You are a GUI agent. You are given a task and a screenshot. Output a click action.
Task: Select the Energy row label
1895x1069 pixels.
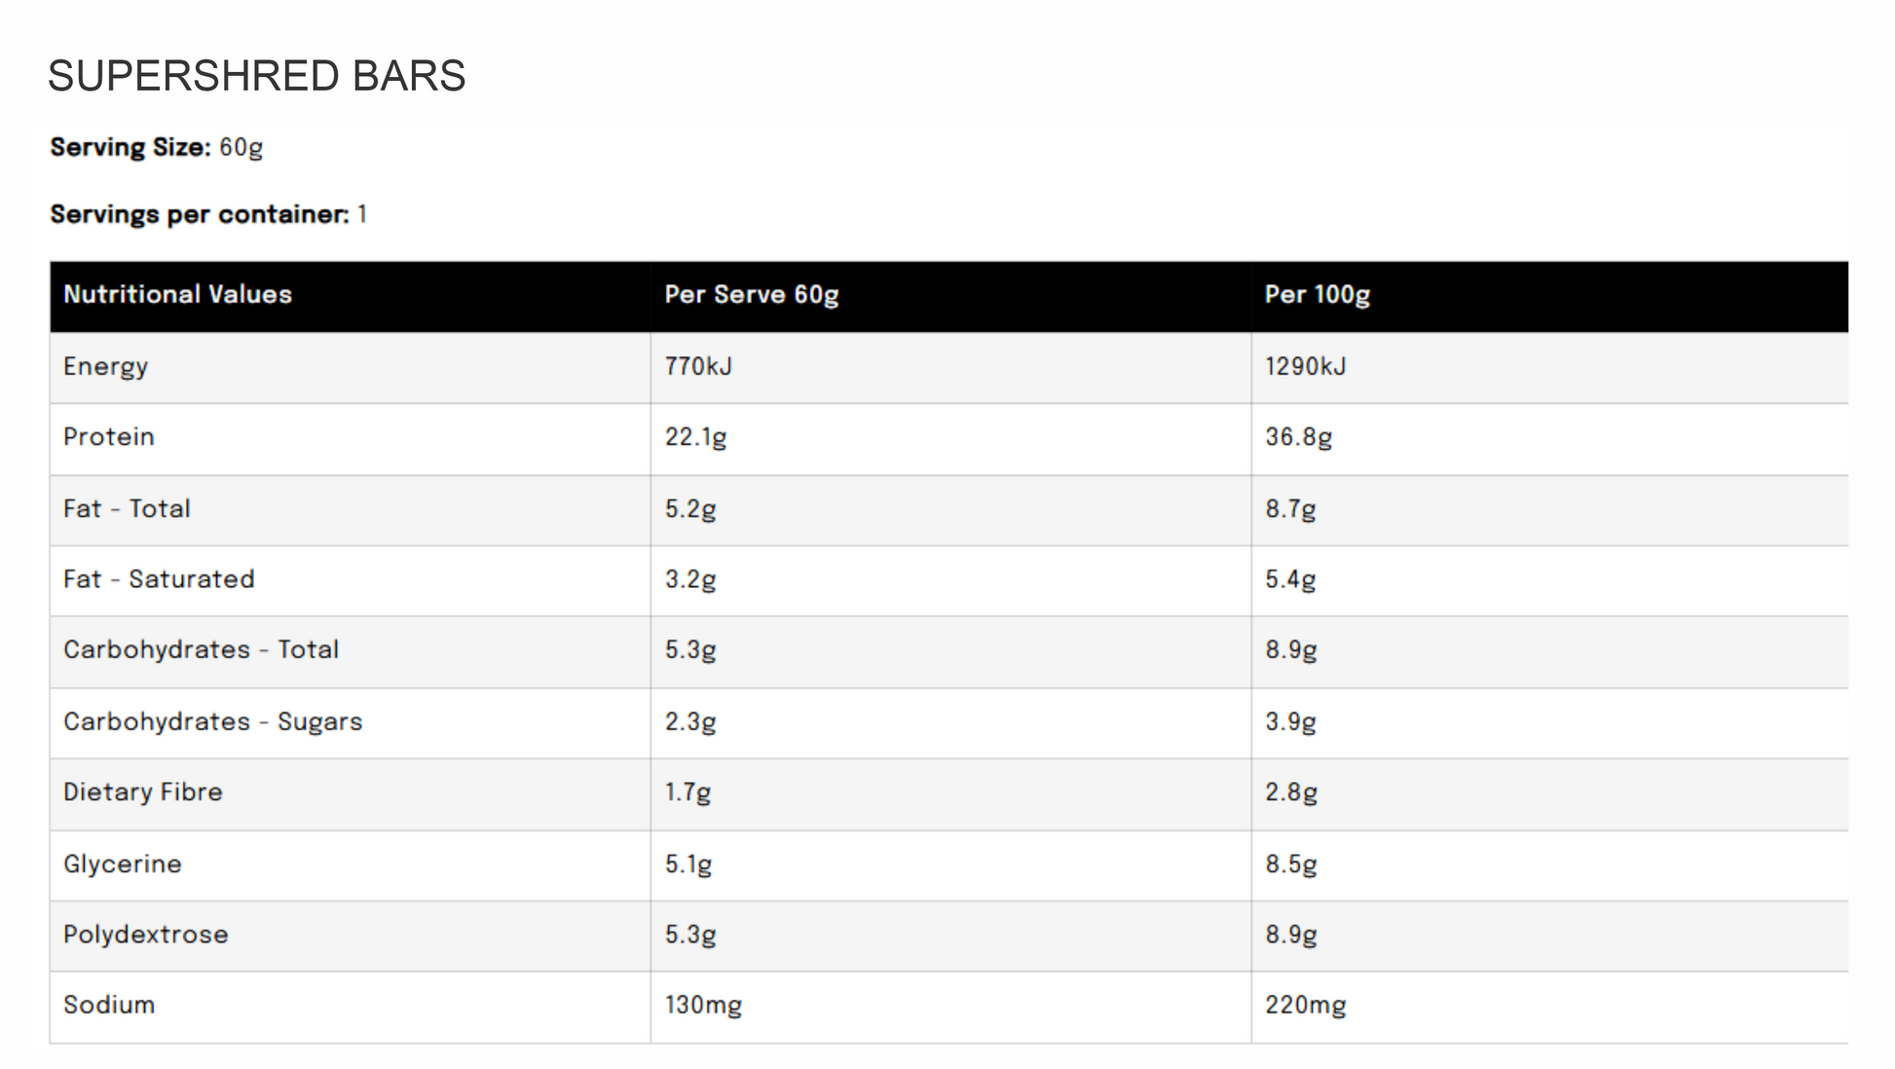coord(105,367)
